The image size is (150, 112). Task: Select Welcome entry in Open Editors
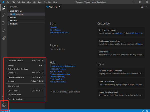26,14
